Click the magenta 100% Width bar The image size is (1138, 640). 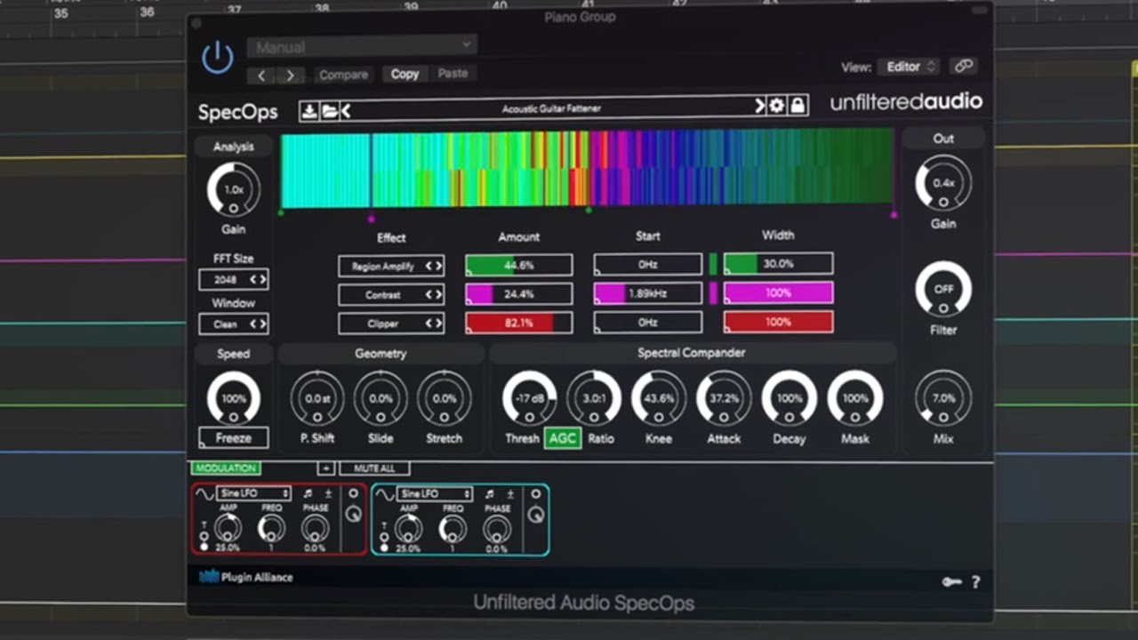pyautogui.click(x=778, y=292)
